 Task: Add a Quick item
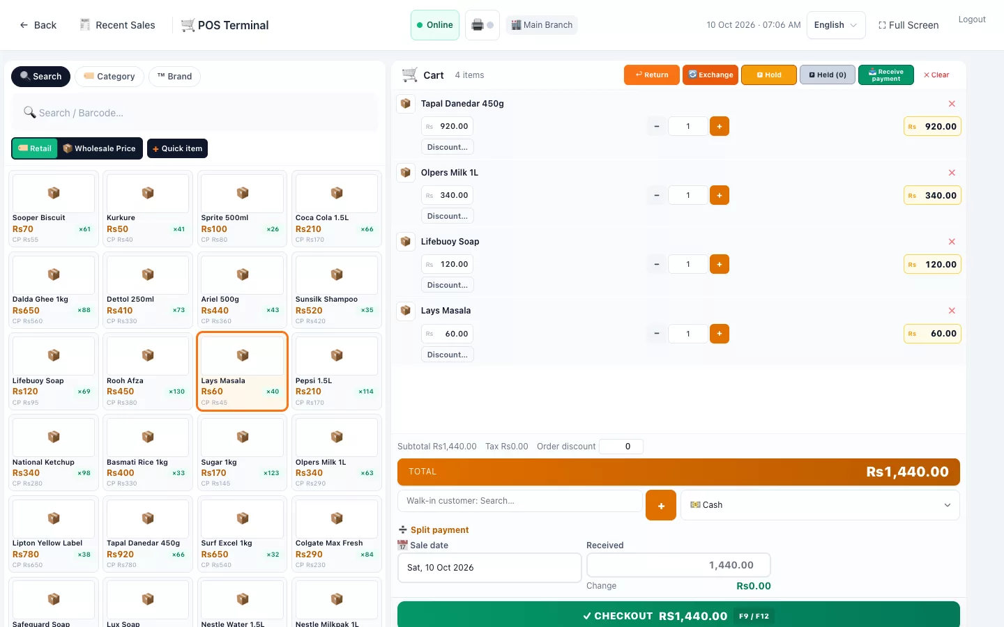[177, 148]
